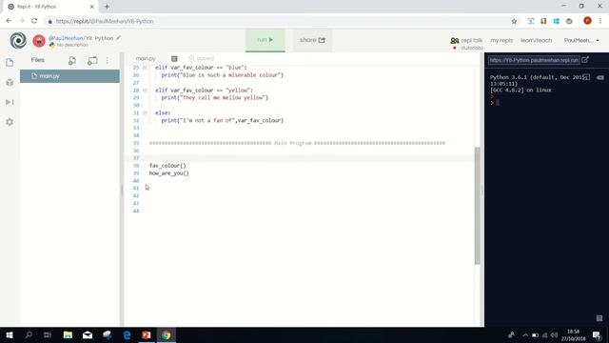
Task: Click the format code icon beside main.py tab
Action: [x=174, y=58]
